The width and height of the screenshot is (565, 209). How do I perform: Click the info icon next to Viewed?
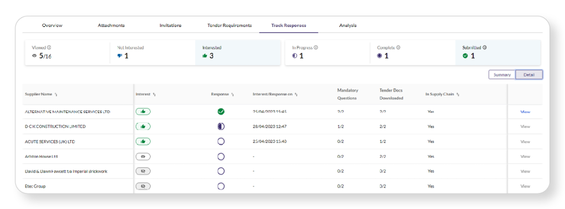tap(49, 47)
